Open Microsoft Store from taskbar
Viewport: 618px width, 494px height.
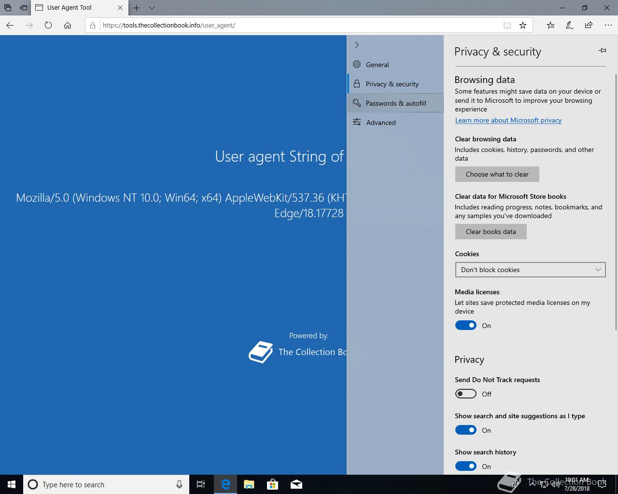coord(272,484)
